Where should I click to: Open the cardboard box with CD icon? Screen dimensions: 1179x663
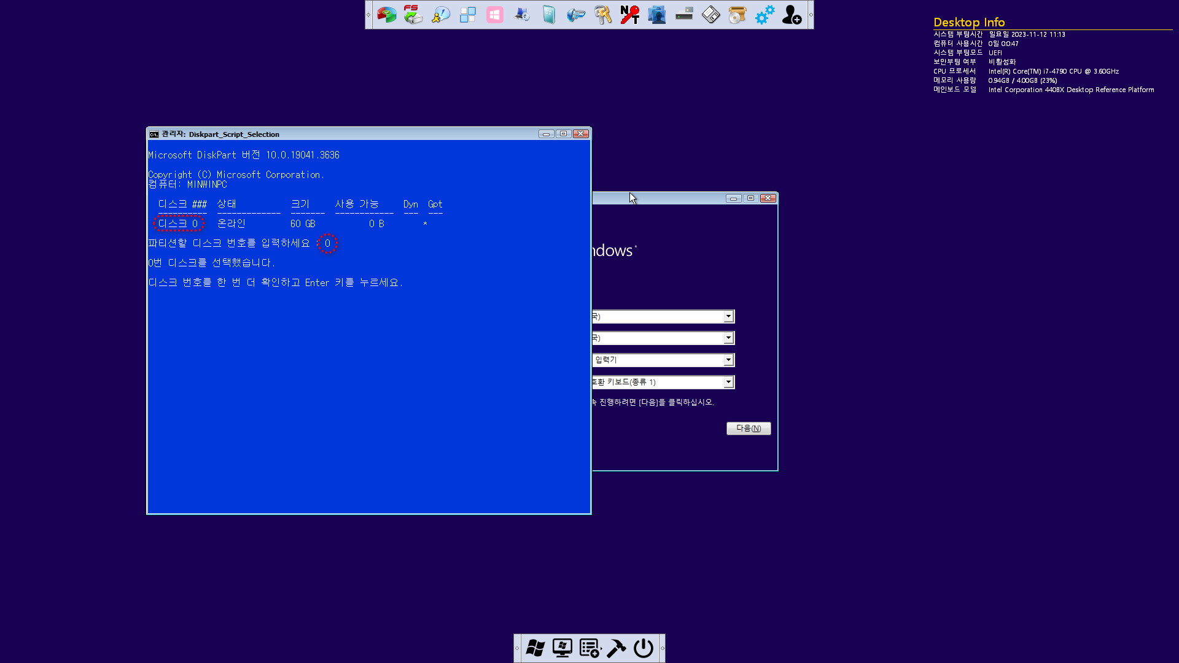738,15
